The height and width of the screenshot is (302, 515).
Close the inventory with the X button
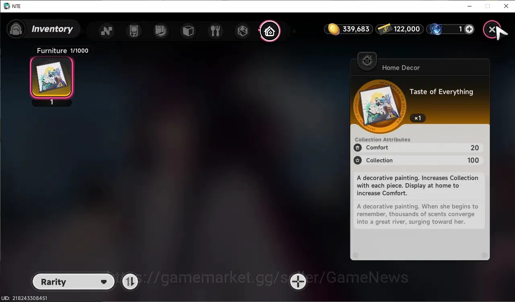click(x=492, y=29)
